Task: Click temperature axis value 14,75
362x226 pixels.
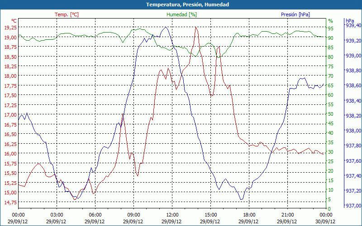Action: coord(10,202)
